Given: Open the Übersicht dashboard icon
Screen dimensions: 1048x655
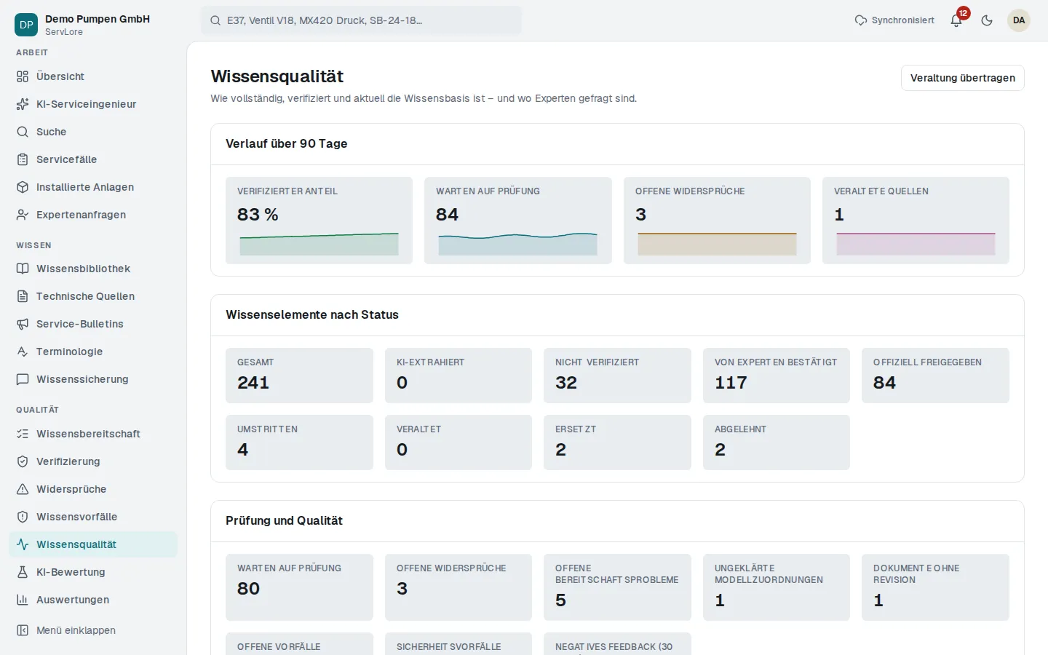Looking at the screenshot, I should pos(23,76).
